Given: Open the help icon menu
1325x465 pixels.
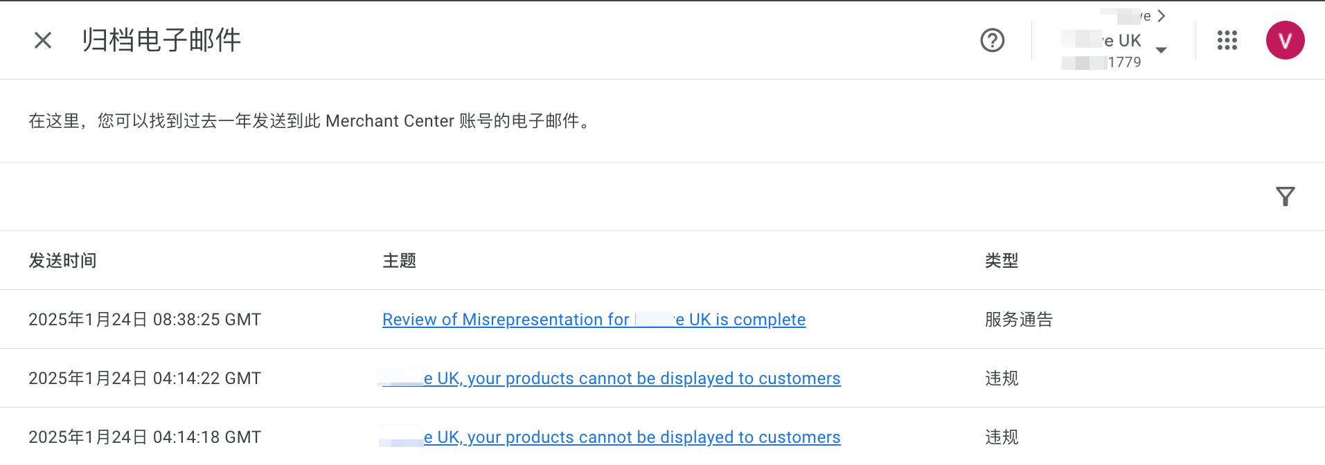Looking at the screenshot, I should pyautogui.click(x=992, y=40).
